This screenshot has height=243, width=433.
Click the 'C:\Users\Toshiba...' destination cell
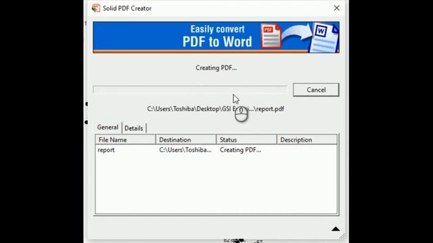(185, 150)
